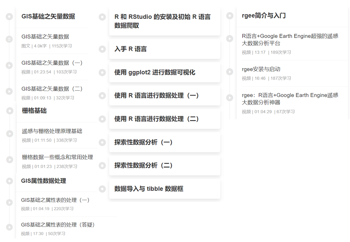Click the circle marker beside 入手 R 语言
Screen dimensions: 350x242
coord(102,49)
